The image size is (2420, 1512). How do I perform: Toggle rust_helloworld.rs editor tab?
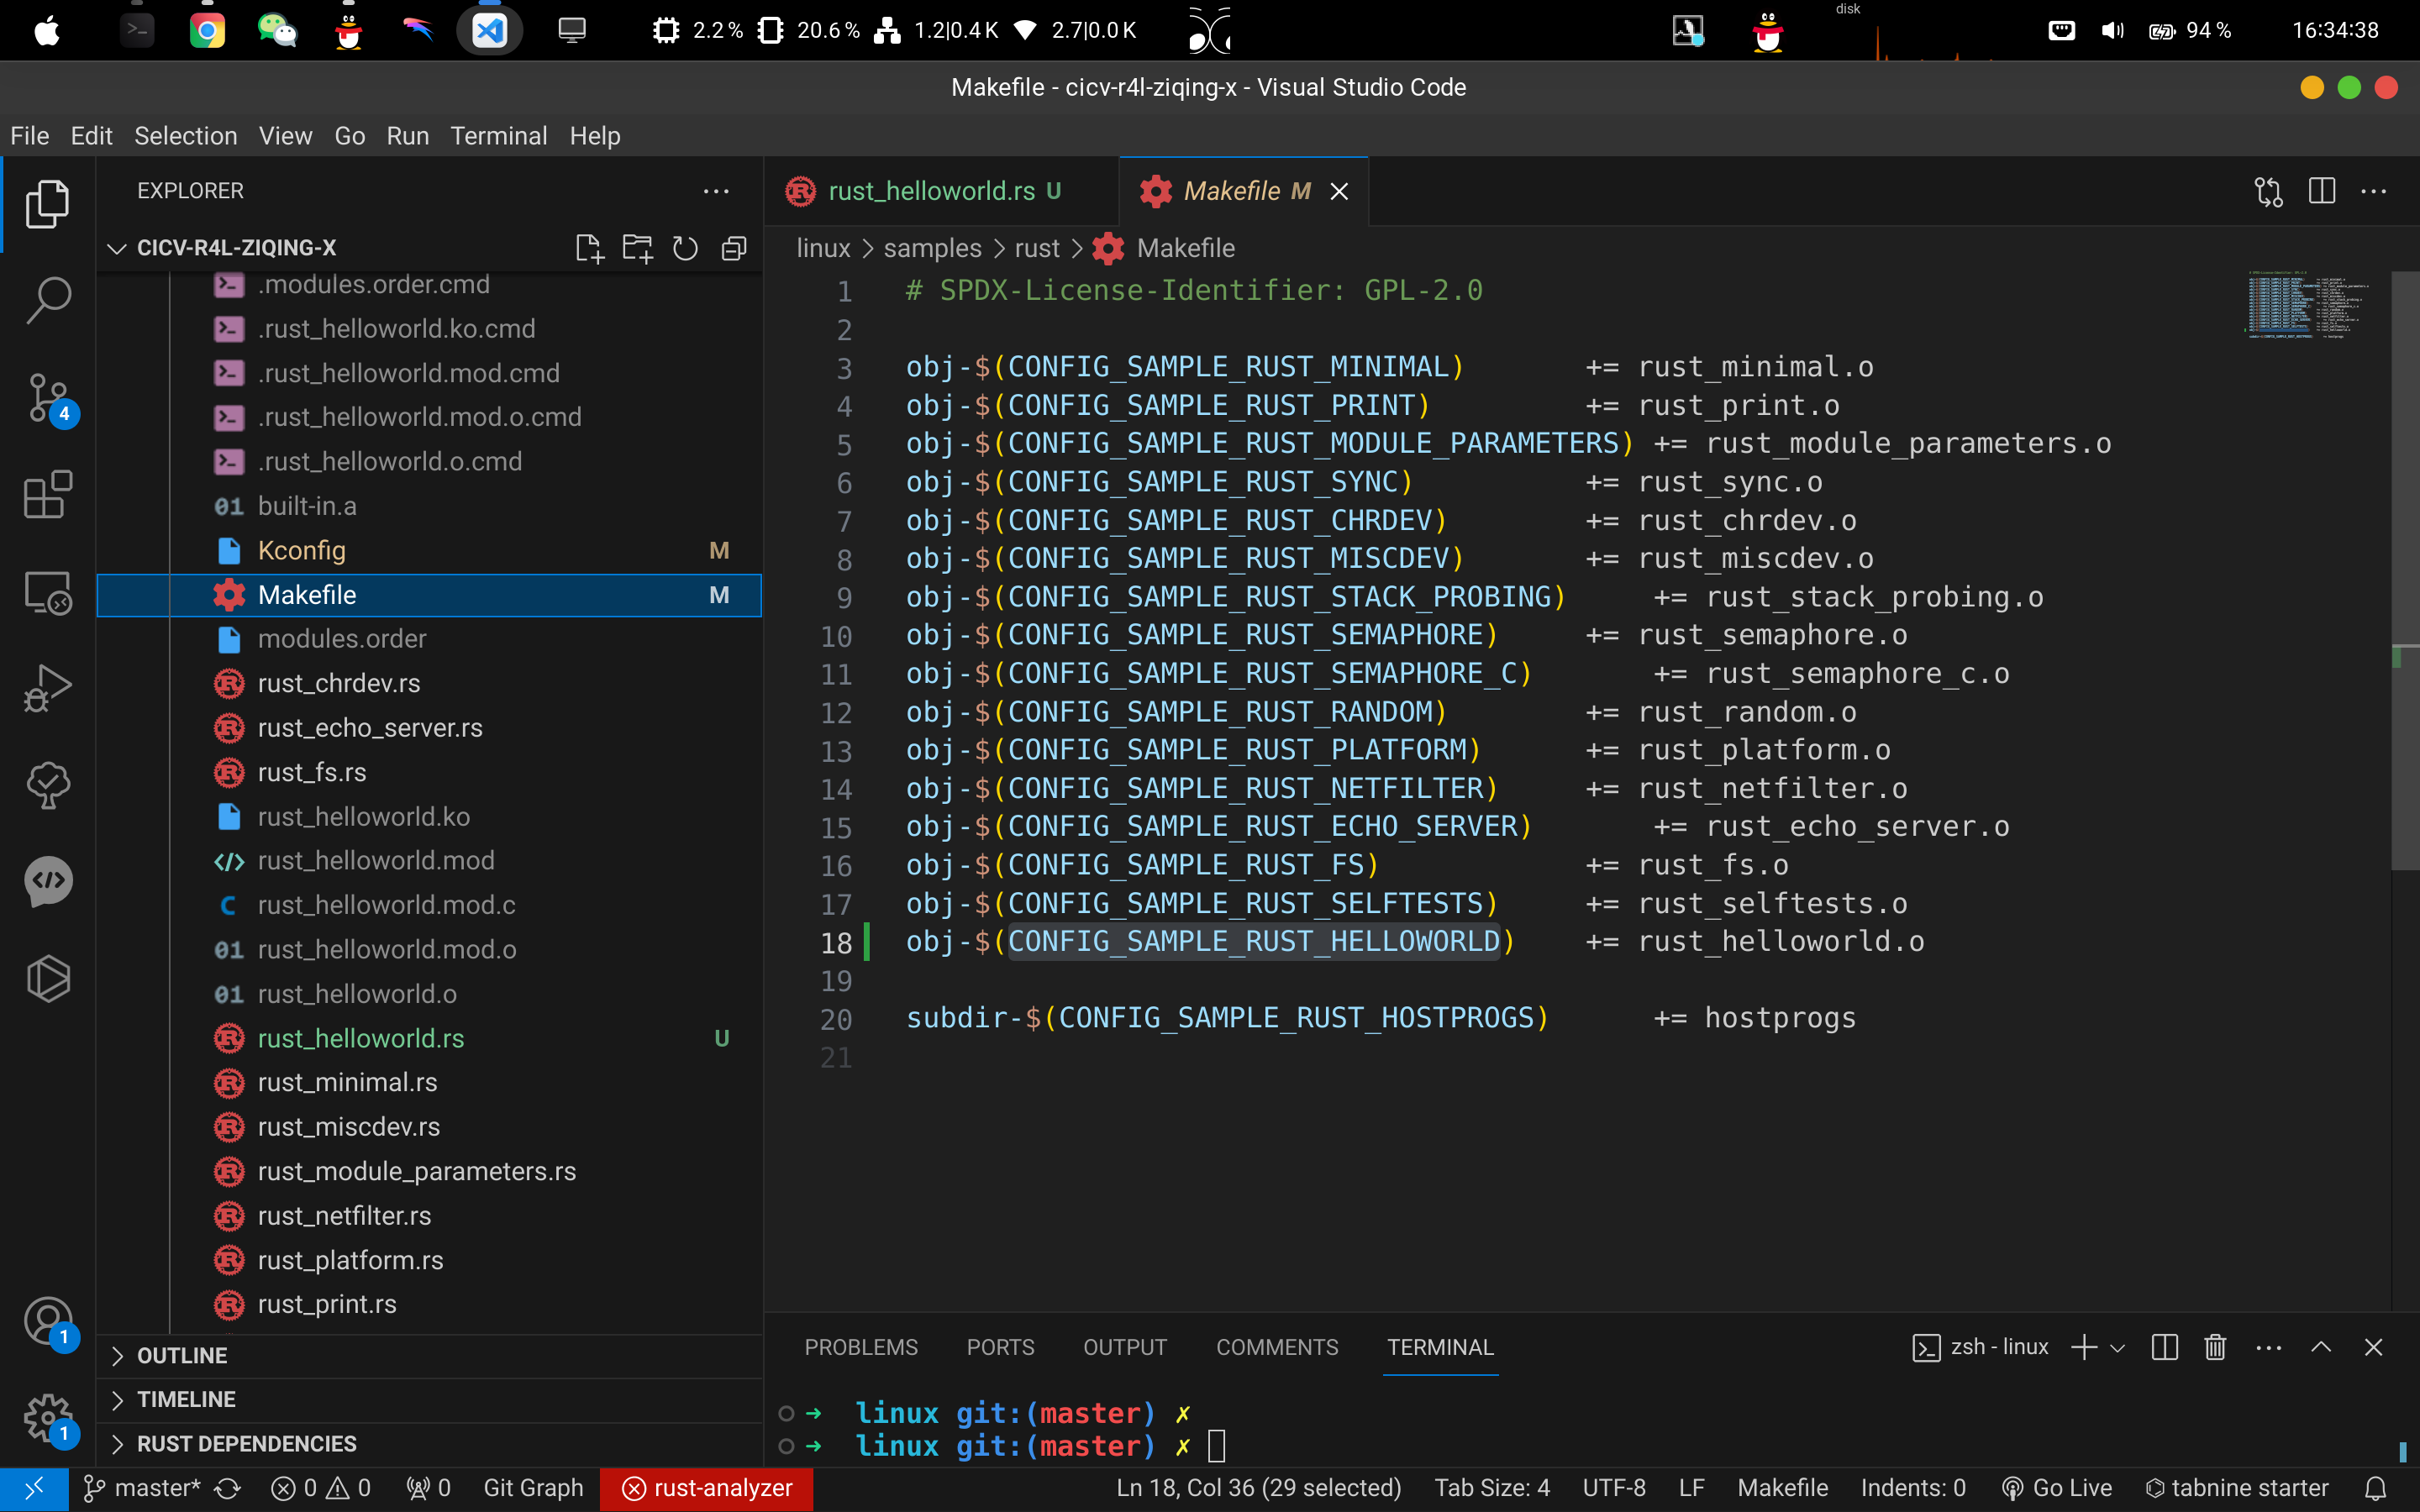point(925,192)
